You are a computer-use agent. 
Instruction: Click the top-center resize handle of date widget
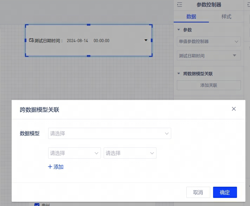point(89,25)
